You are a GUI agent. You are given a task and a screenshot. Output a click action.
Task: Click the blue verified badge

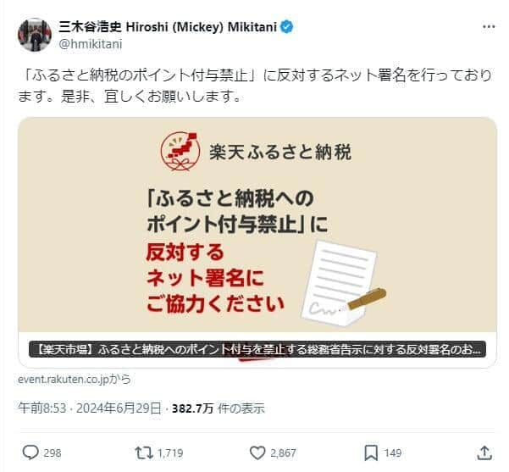286,27
